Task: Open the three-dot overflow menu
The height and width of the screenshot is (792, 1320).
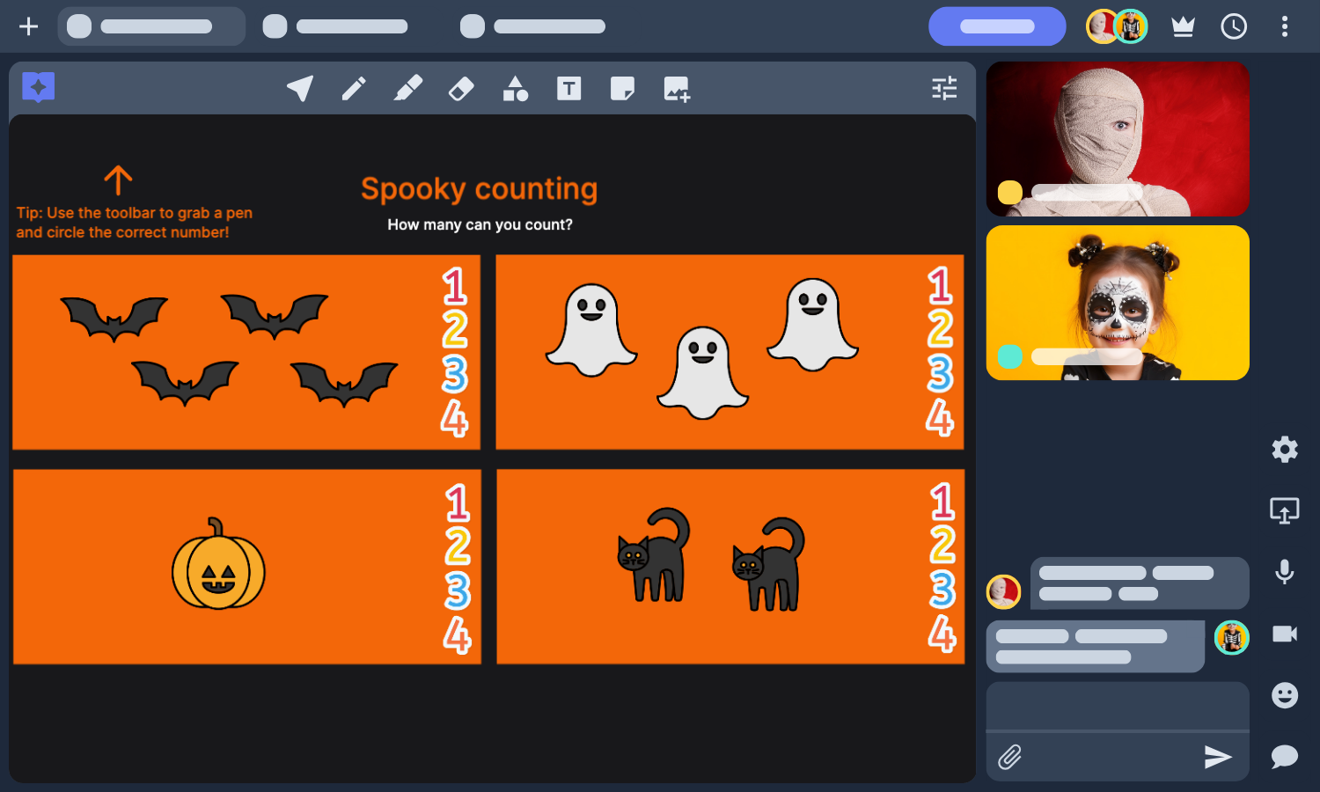Action: [1284, 26]
